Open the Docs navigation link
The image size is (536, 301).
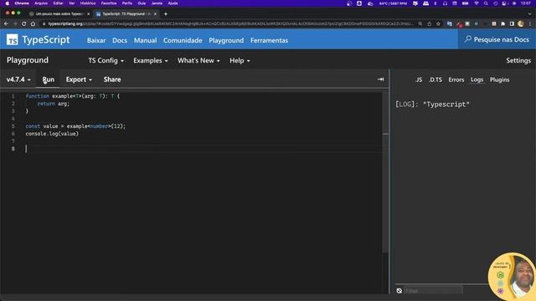[x=120, y=40]
